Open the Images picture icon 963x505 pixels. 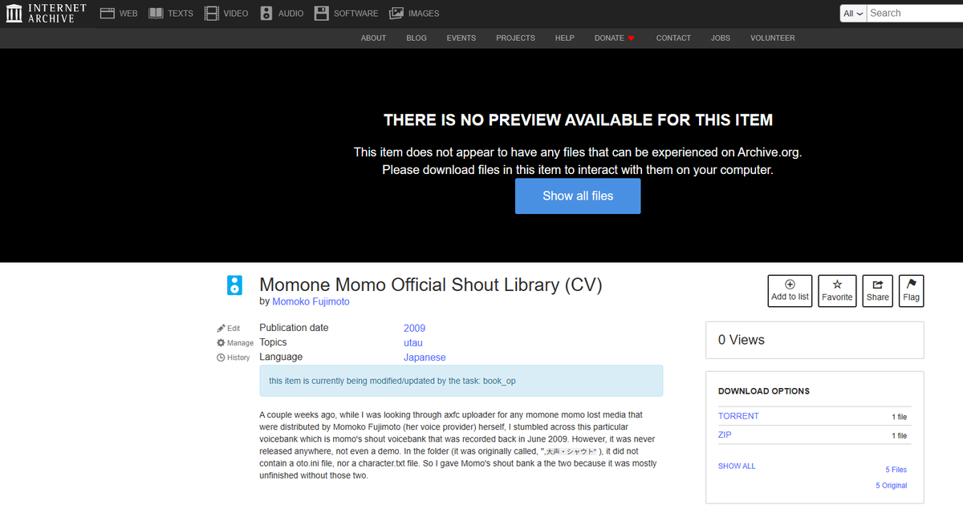[396, 14]
